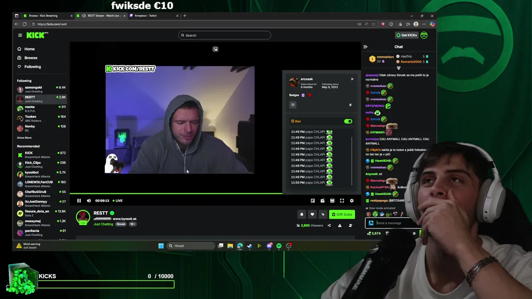Share the RESTT stream

(x=329, y=225)
